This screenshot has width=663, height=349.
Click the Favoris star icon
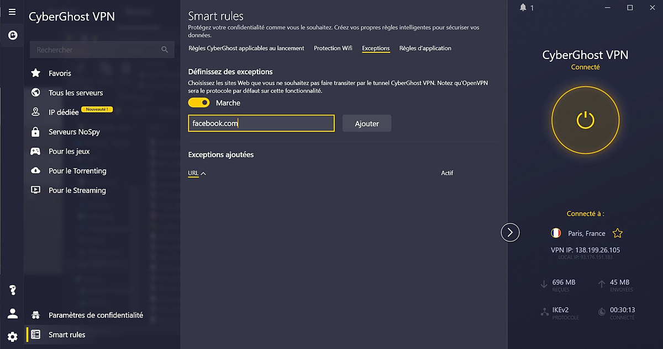click(35, 73)
